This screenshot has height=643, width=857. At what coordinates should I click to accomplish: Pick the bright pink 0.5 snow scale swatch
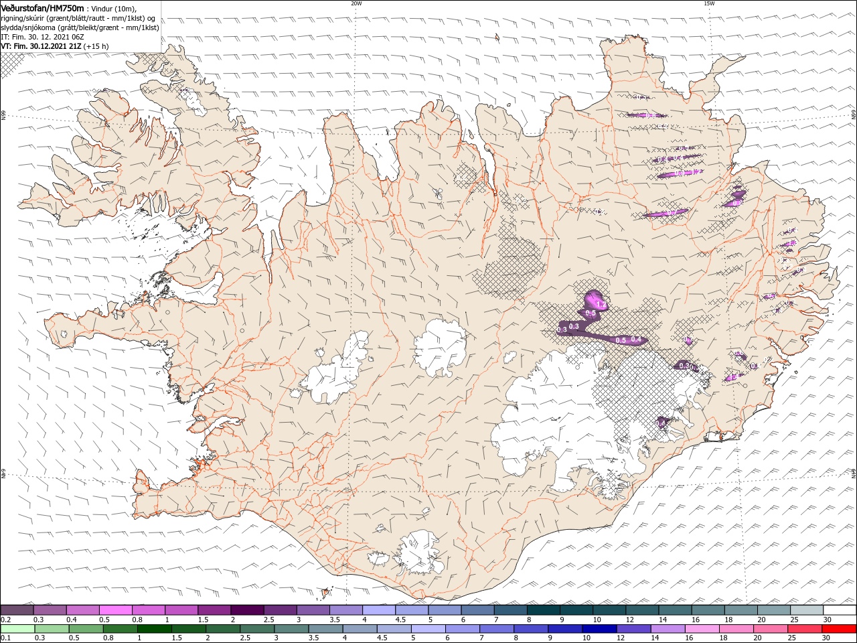[x=115, y=610]
